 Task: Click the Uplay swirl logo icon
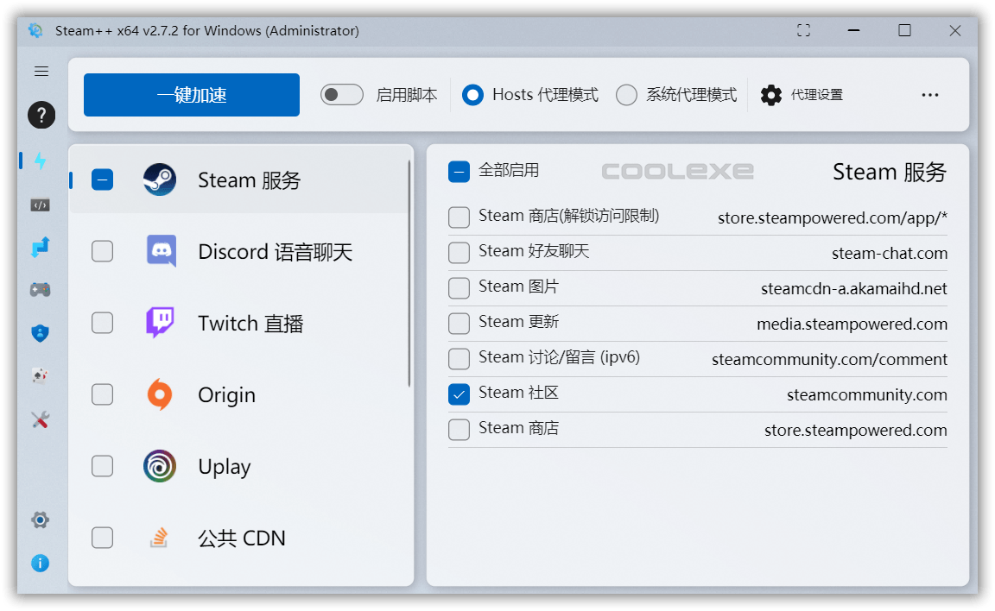[x=160, y=467]
